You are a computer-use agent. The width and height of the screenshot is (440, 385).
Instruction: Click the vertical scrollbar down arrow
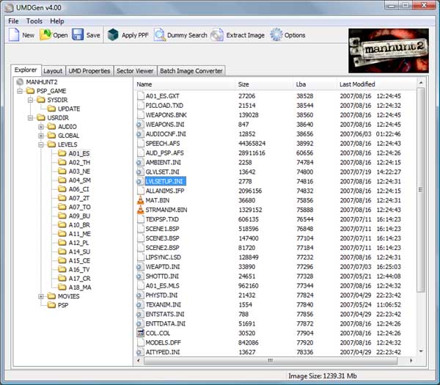tap(421, 351)
